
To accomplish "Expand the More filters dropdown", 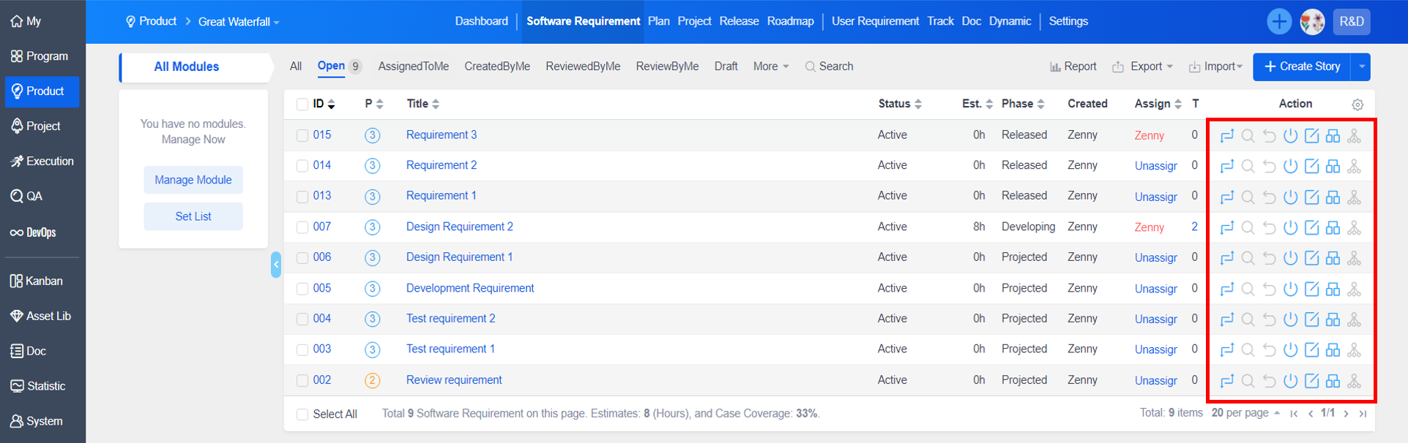I will [x=771, y=67].
